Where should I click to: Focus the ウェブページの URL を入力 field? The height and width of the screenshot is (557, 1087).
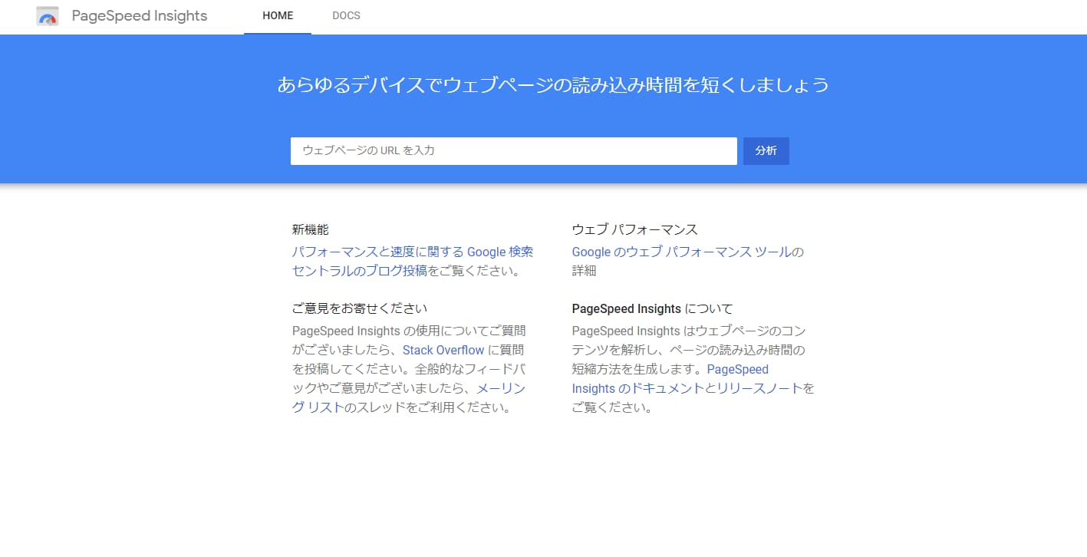(514, 151)
